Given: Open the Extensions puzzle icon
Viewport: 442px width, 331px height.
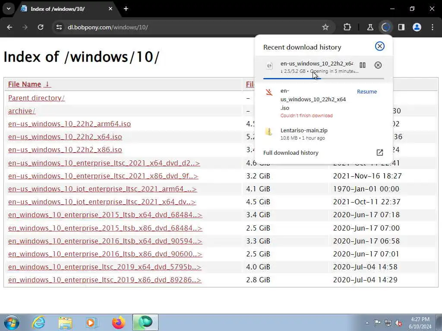Looking at the screenshot, I should 347,27.
